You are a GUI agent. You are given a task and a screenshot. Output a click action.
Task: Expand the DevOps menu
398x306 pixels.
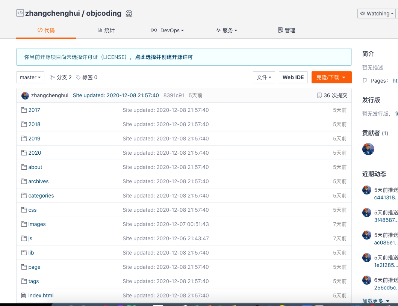click(167, 30)
